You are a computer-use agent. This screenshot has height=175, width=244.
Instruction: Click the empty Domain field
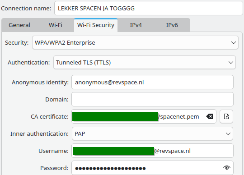[152, 99]
